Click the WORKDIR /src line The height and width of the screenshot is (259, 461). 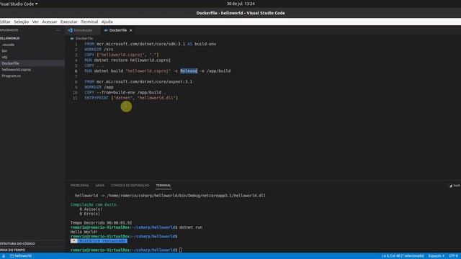click(99, 50)
